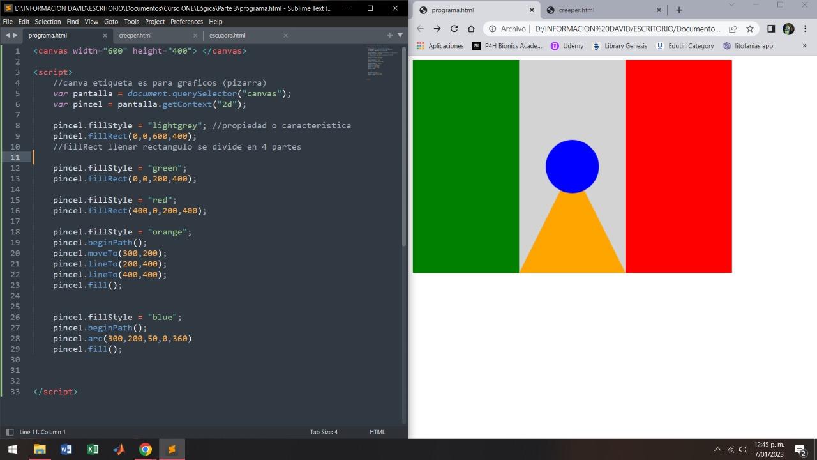
Task: Close the creeper.html Chrome tab
Action: pos(659,10)
